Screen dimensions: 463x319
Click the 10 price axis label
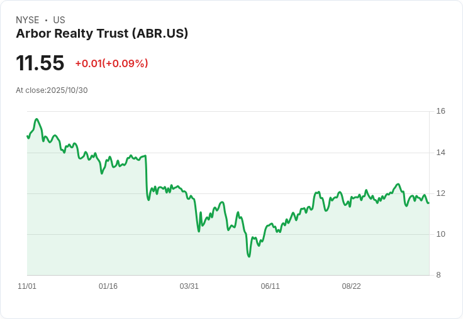[441, 234]
